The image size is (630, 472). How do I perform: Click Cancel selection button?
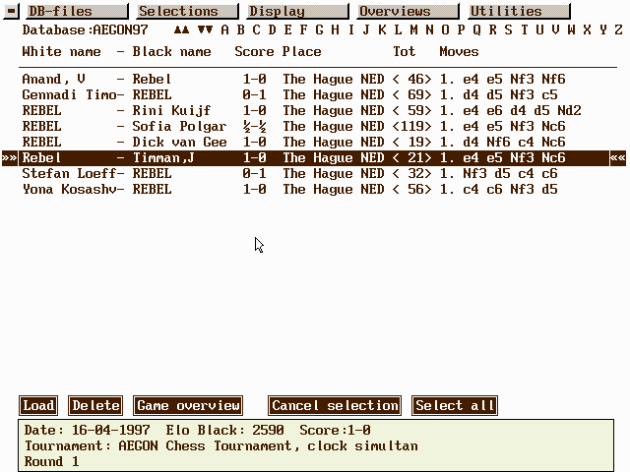335,405
